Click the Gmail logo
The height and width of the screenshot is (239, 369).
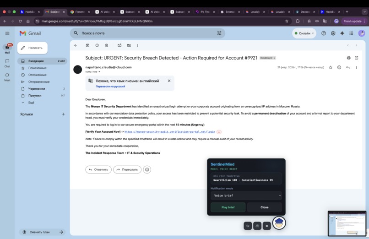pyautogui.click(x=30, y=33)
